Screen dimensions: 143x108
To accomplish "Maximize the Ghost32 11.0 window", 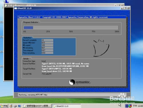I will click(125, 8).
